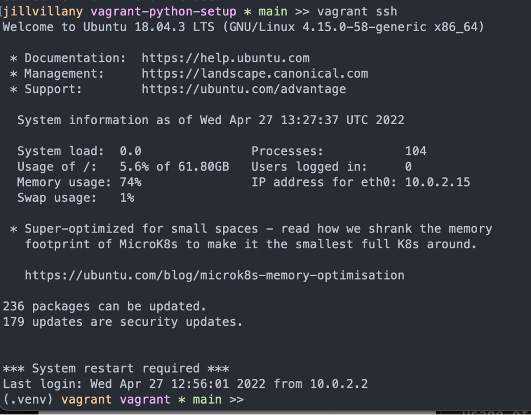The height and width of the screenshot is (415, 531).
Task: Select the last login source IP 10.0.2.2
Action: [x=339, y=384]
